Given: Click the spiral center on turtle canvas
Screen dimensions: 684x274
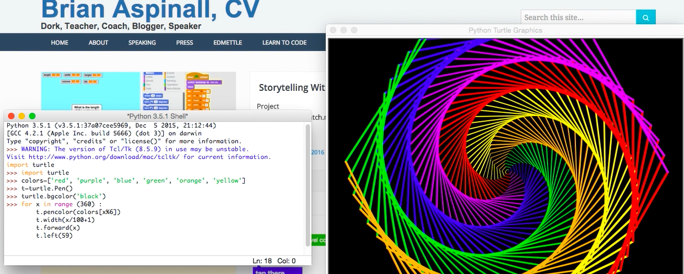Looking at the screenshot, I should [x=507, y=172].
